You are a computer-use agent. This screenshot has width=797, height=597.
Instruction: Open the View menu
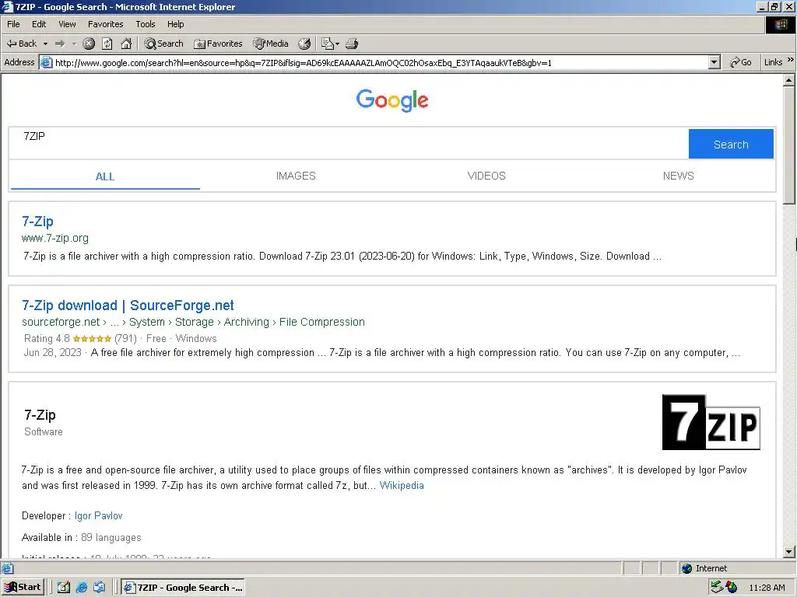[67, 24]
